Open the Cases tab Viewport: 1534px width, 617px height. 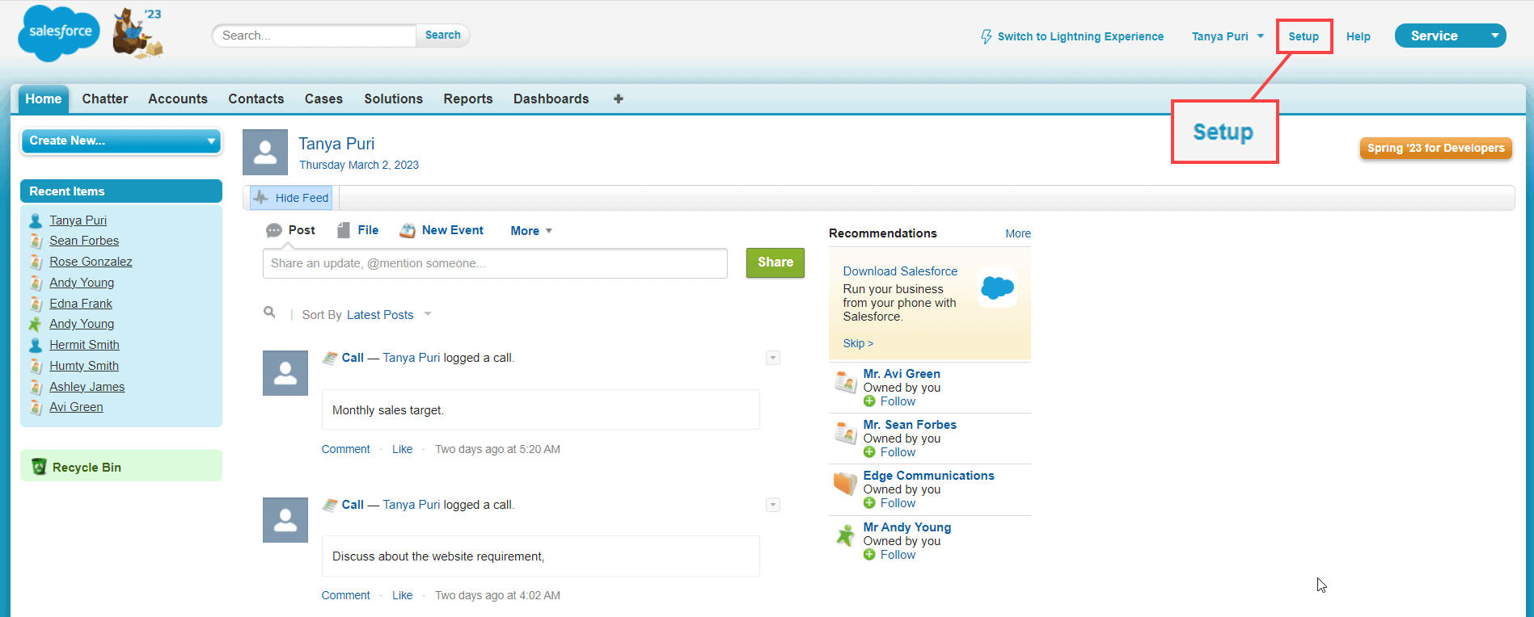coord(323,99)
